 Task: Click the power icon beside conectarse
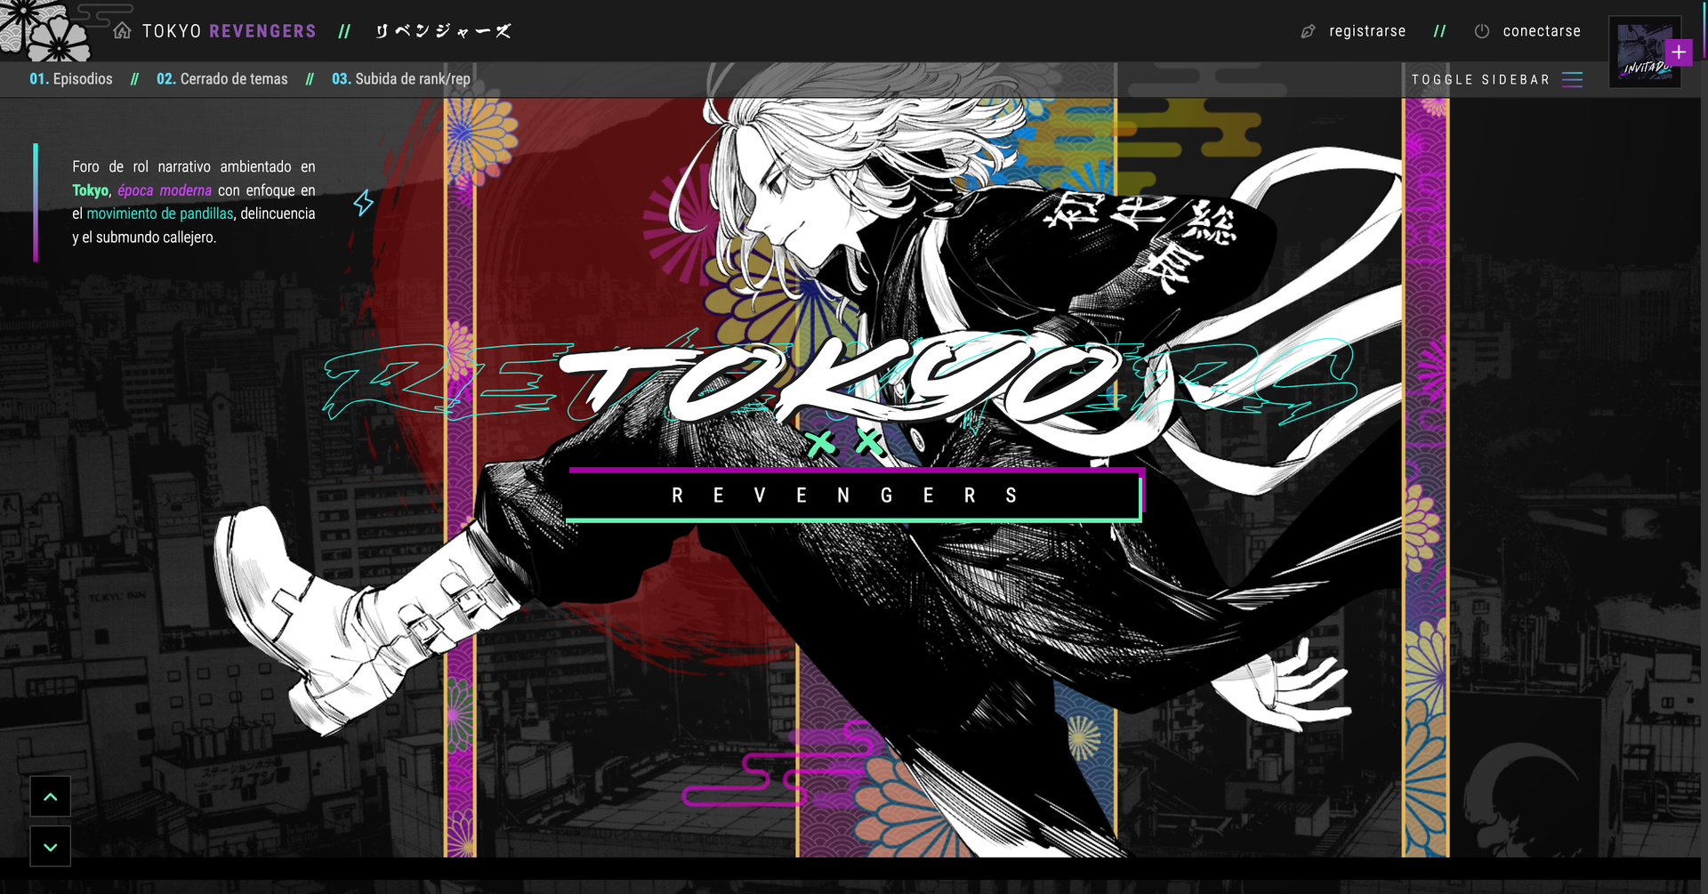click(x=1482, y=31)
